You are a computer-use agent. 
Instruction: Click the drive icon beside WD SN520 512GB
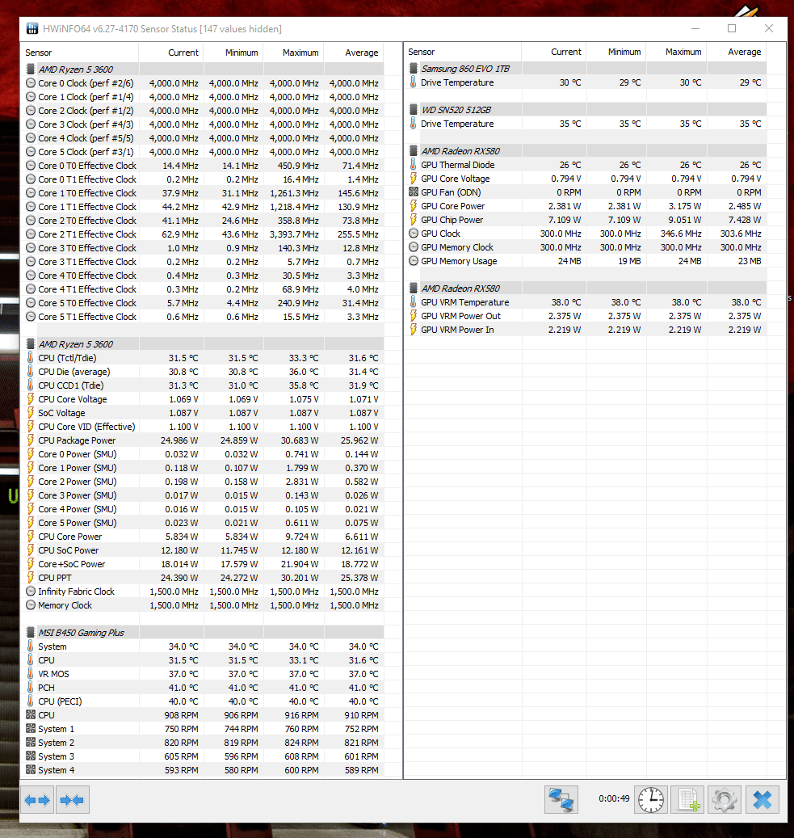coord(413,110)
